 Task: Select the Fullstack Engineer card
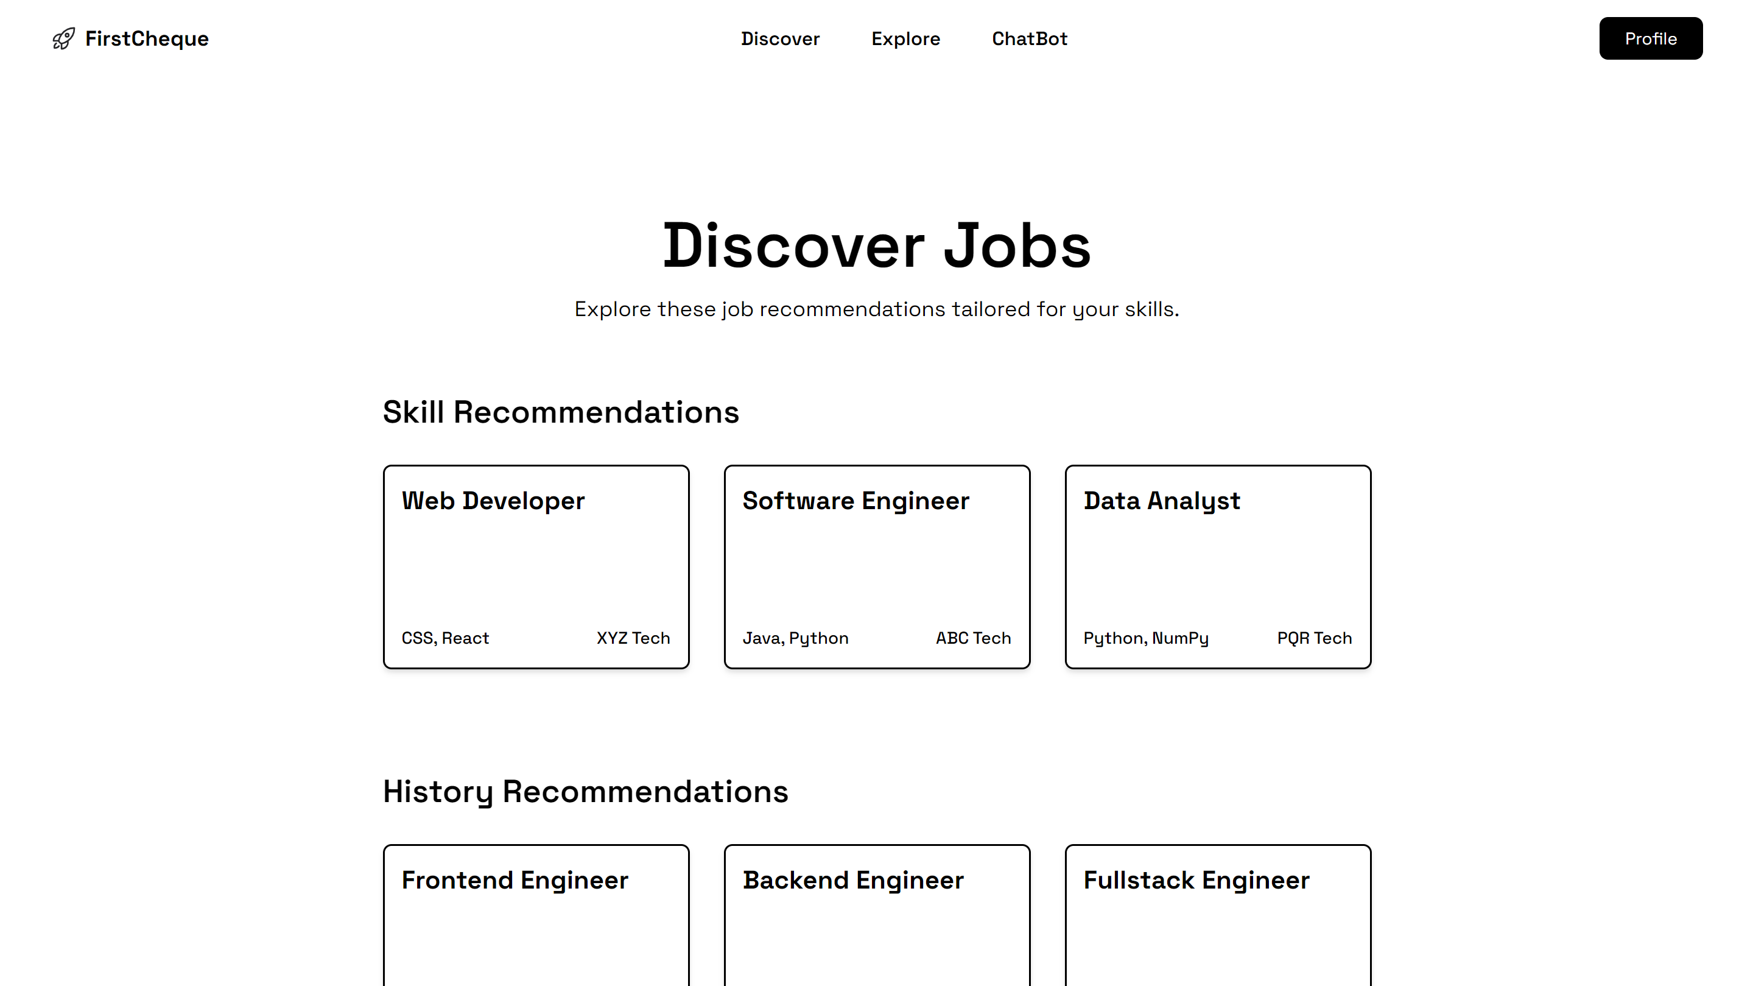(1217, 915)
